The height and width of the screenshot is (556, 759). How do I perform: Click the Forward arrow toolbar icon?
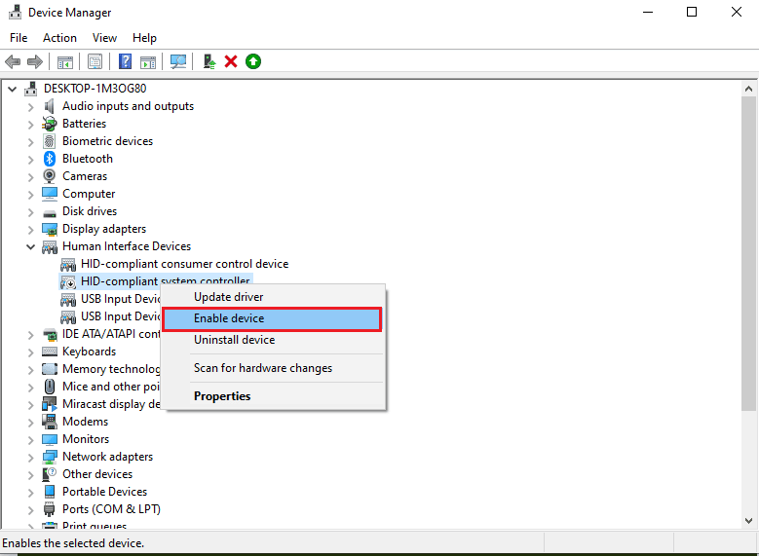(35, 62)
